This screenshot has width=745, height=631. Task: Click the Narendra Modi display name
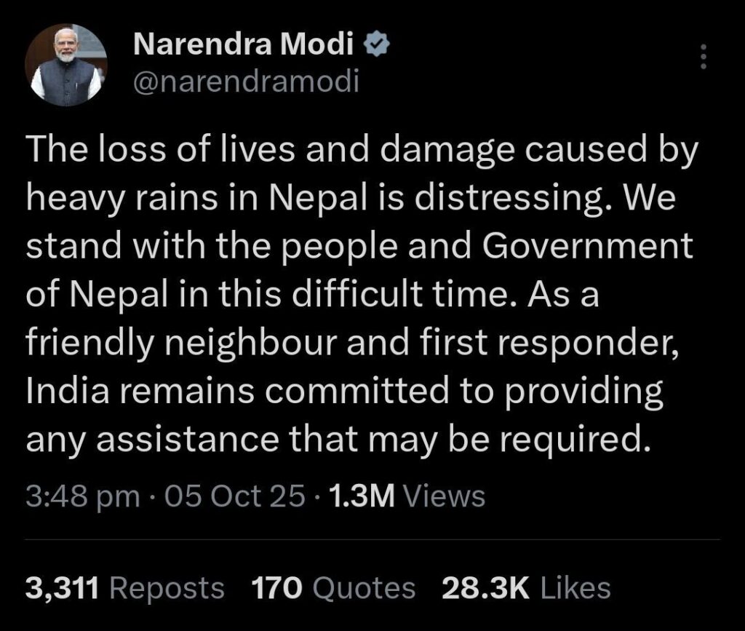point(244,46)
